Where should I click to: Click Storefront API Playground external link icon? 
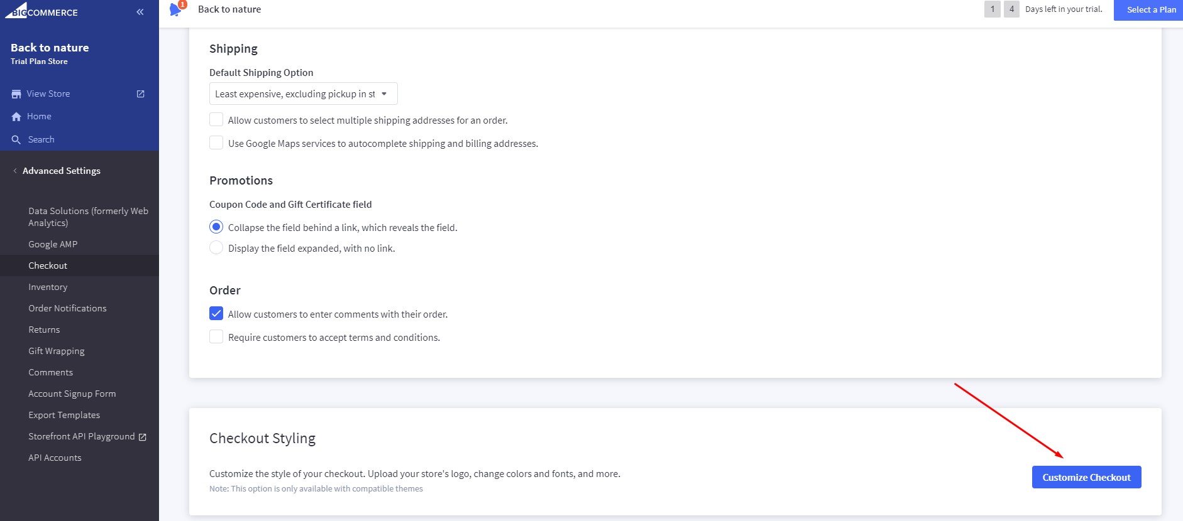click(143, 437)
